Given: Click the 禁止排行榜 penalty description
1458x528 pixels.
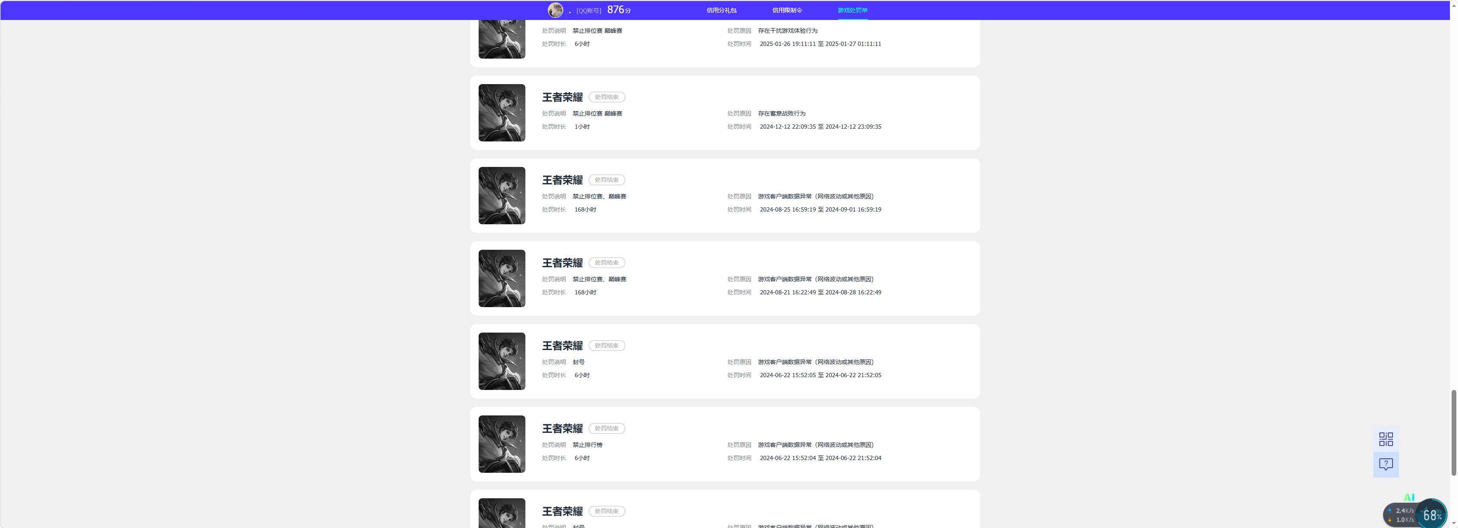Looking at the screenshot, I should [587, 445].
